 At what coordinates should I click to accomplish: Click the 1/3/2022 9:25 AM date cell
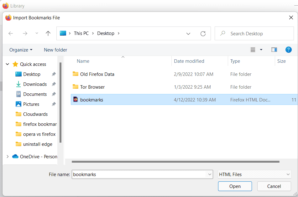pyautogui.click(x=192, y=87)
